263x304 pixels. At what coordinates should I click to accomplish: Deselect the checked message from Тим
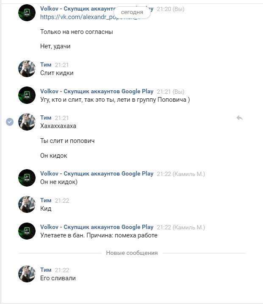pos(9,122)
